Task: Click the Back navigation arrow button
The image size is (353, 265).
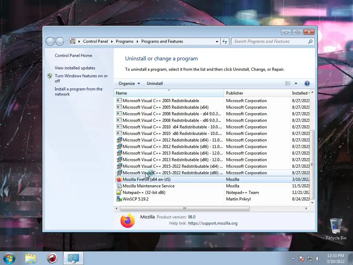Action: [x=50, y=41]
